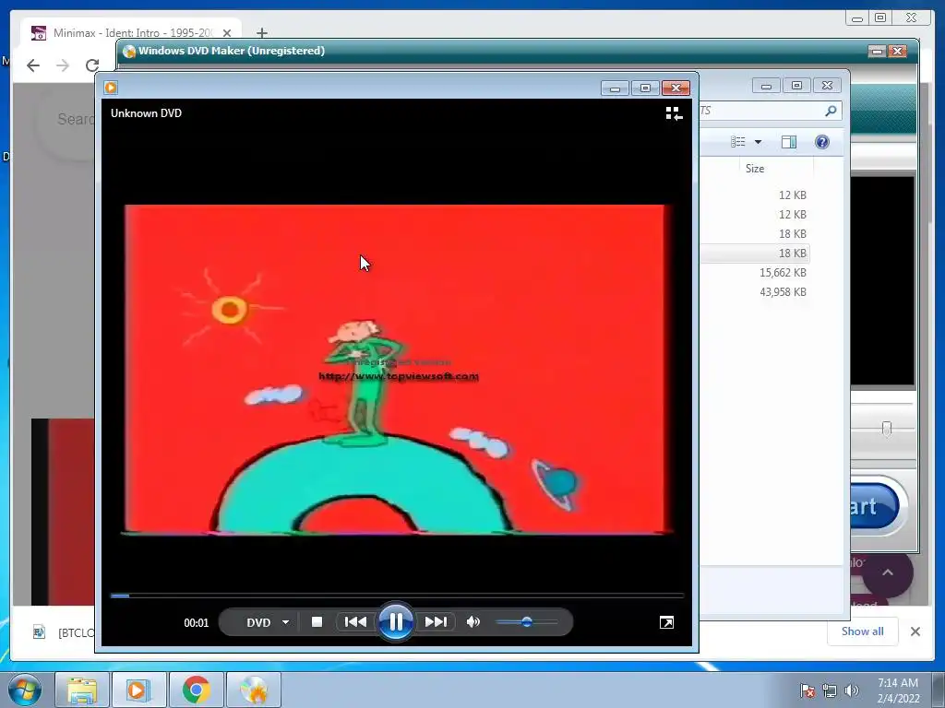Skip to the next chapter

coord(436,622)
